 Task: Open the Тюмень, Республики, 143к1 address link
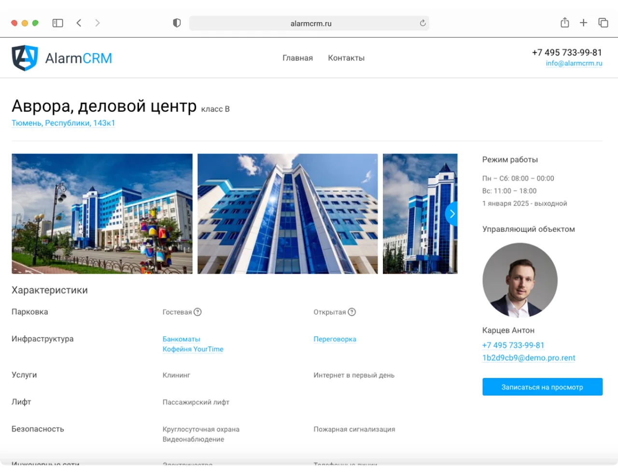click(x=63, y=123)
